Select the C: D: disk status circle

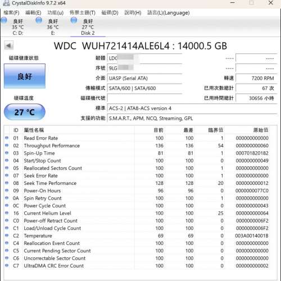click(4, 20)
